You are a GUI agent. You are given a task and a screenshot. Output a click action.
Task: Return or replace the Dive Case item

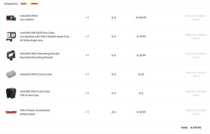(196, 36)
